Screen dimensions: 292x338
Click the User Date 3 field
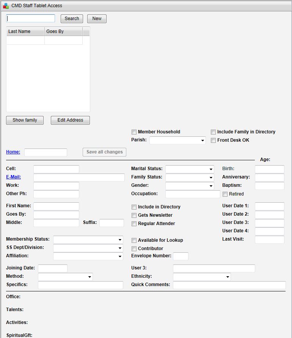click(x=270, y=223)
